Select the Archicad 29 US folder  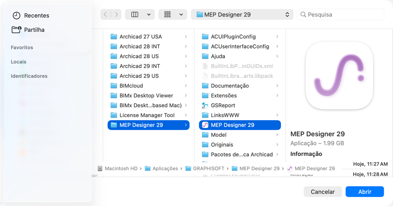pos(149,76)
